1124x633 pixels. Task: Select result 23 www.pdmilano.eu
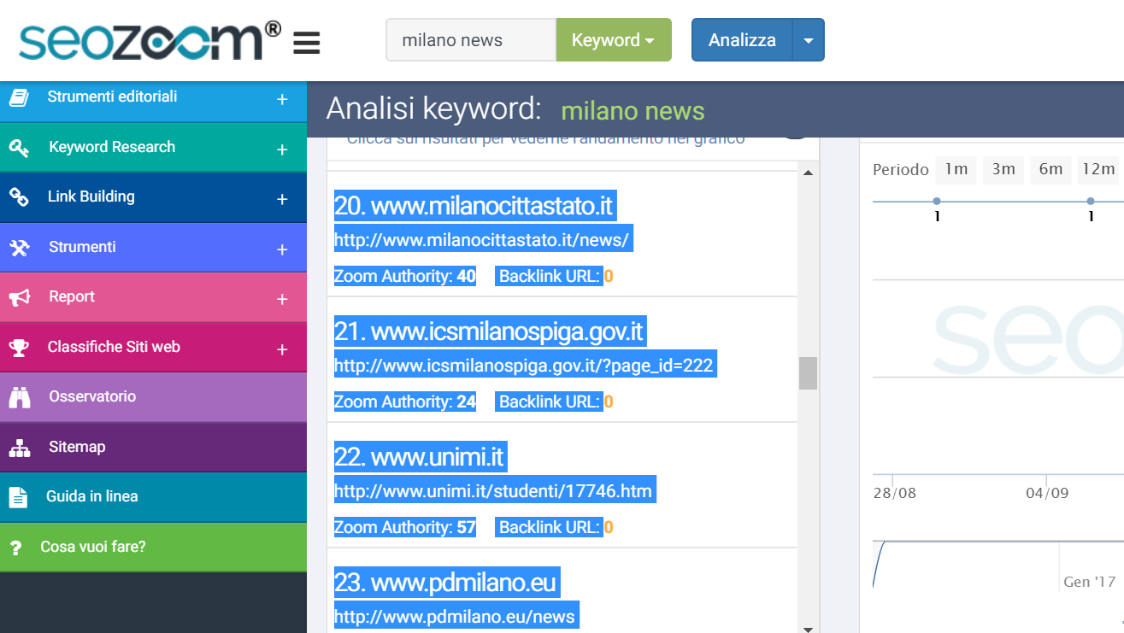(446, 583)
